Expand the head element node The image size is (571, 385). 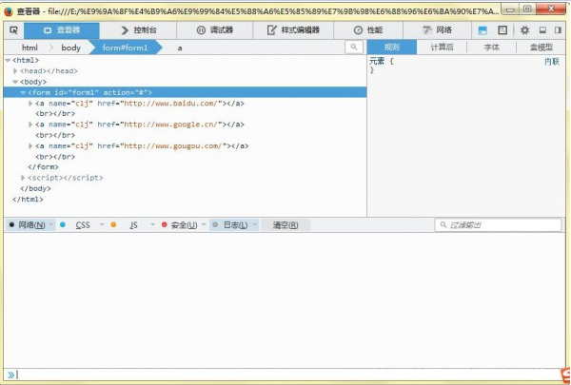15,71
